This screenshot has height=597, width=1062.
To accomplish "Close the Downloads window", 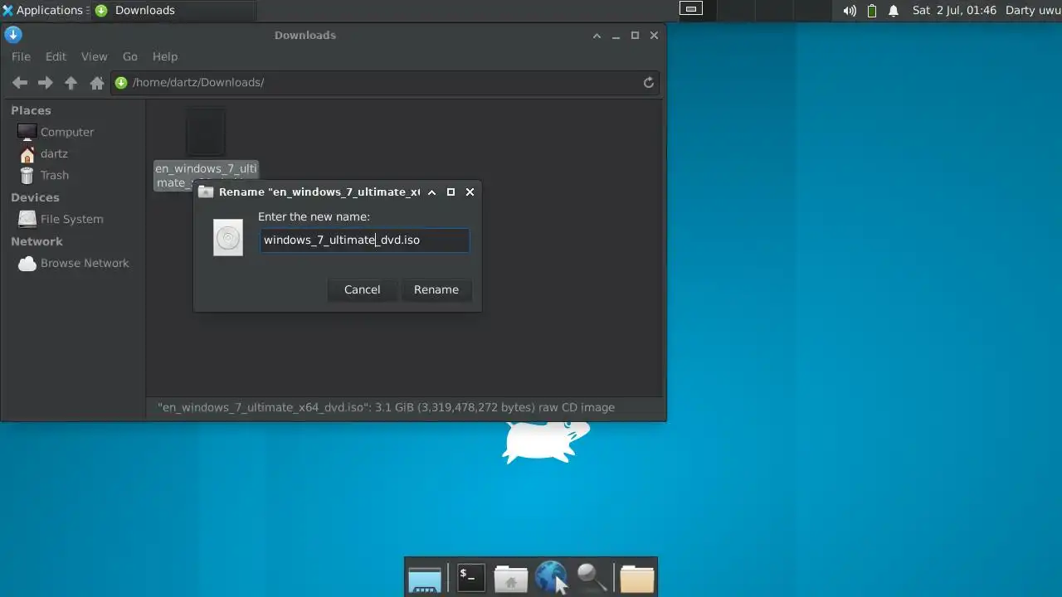I will click(654, 36).
